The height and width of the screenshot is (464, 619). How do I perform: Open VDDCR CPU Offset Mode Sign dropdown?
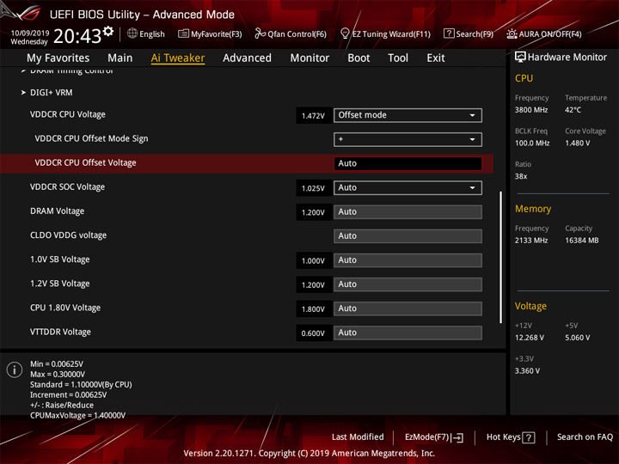[408, 139]
